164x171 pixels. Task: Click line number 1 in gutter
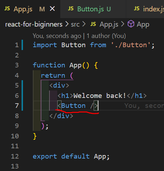coord(17,45)
